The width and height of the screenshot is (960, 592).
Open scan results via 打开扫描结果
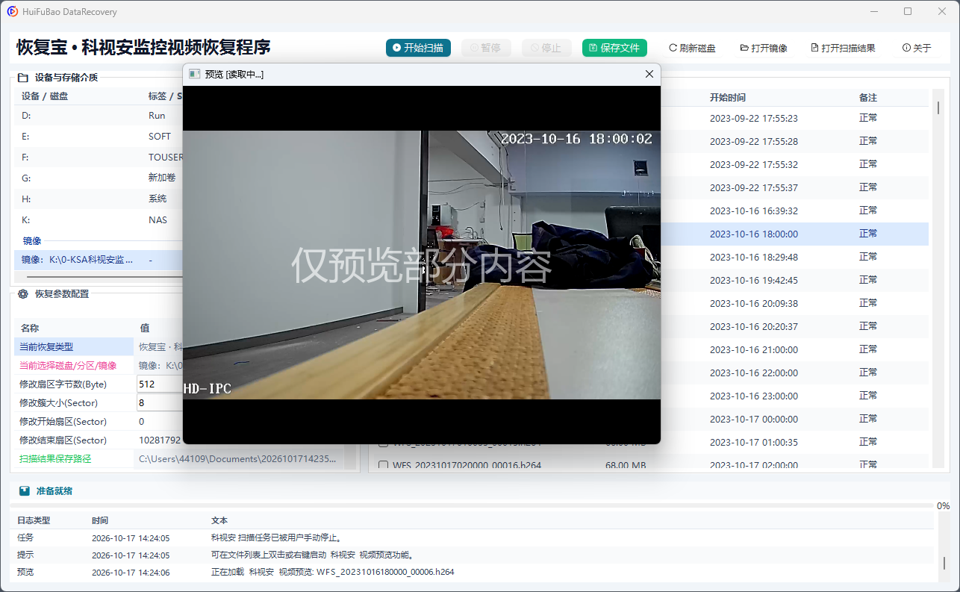pos(843,48)
